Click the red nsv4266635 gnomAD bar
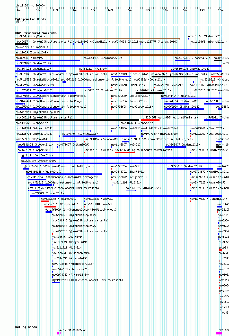The width and height of the screenshot is (229, 336). (125, 153)
